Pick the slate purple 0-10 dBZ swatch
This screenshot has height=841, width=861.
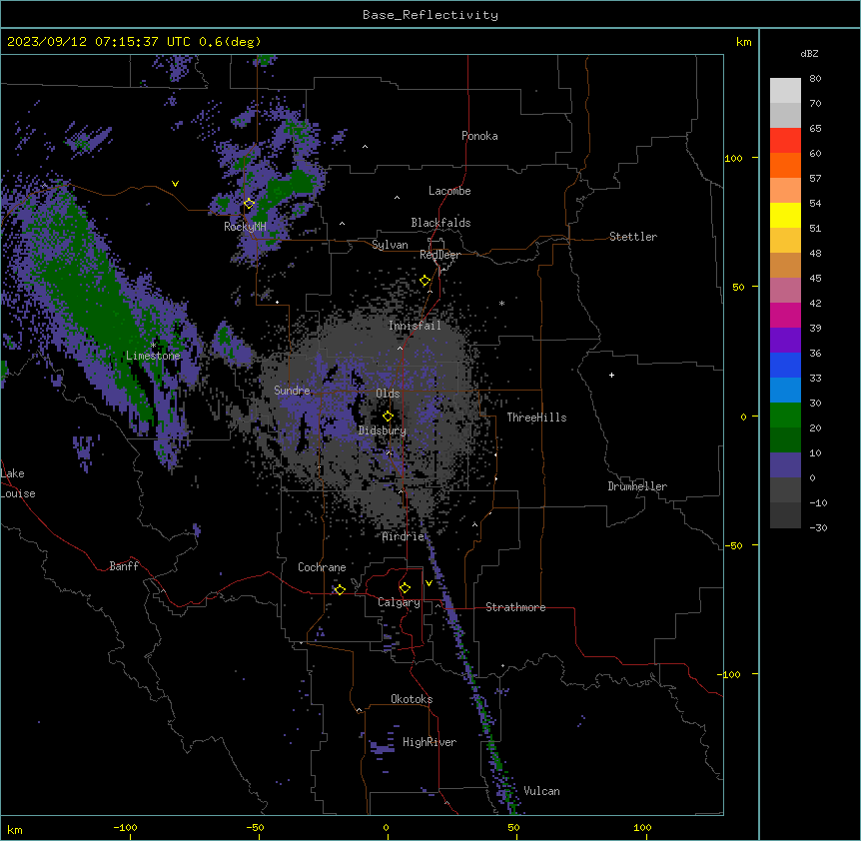coord(785,465)
